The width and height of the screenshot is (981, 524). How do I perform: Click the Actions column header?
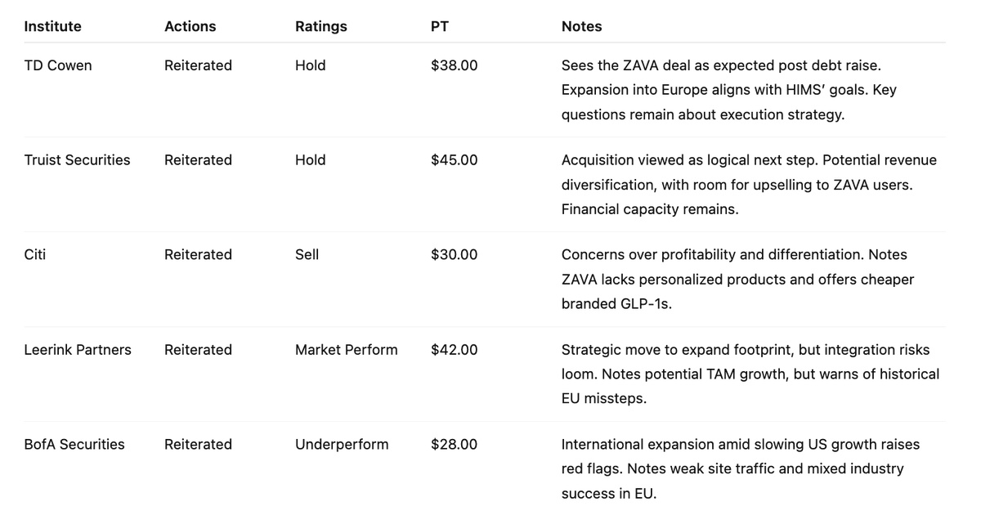[190, 26]
